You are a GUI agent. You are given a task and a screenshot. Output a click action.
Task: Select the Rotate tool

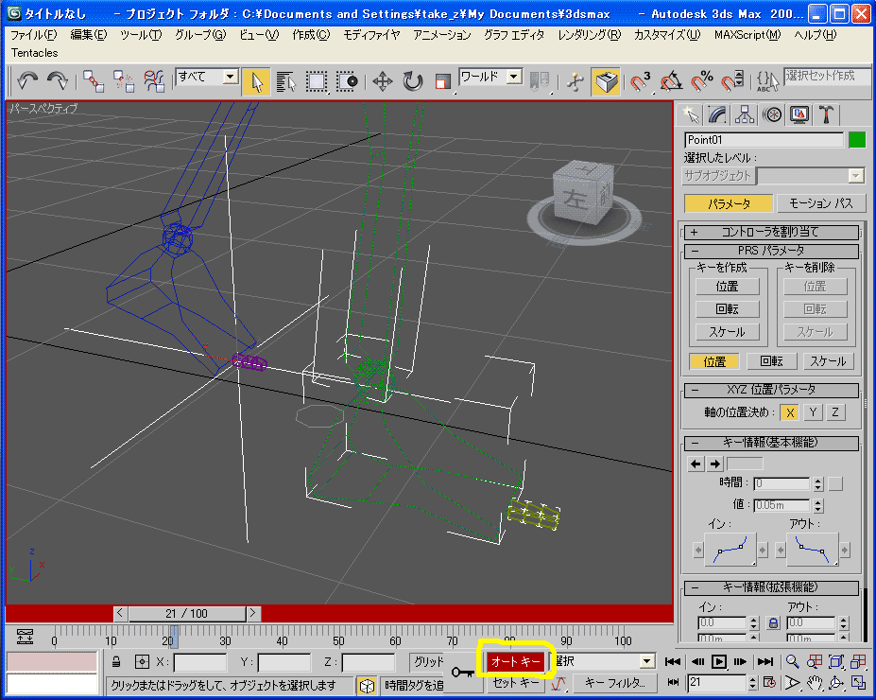click(413, 81)
